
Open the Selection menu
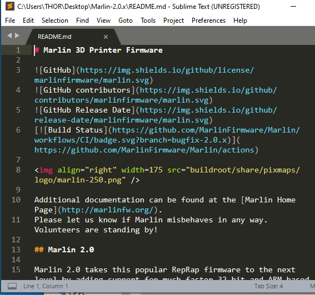[x=55, y=21]
